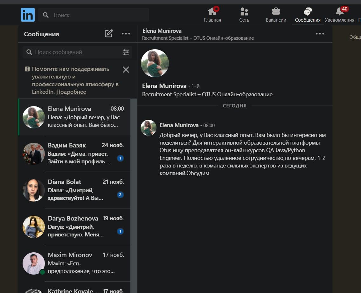Open the Darya Bozhenova conversation
This screenshot has width=361, height=293.
click(x=74, y=227)
